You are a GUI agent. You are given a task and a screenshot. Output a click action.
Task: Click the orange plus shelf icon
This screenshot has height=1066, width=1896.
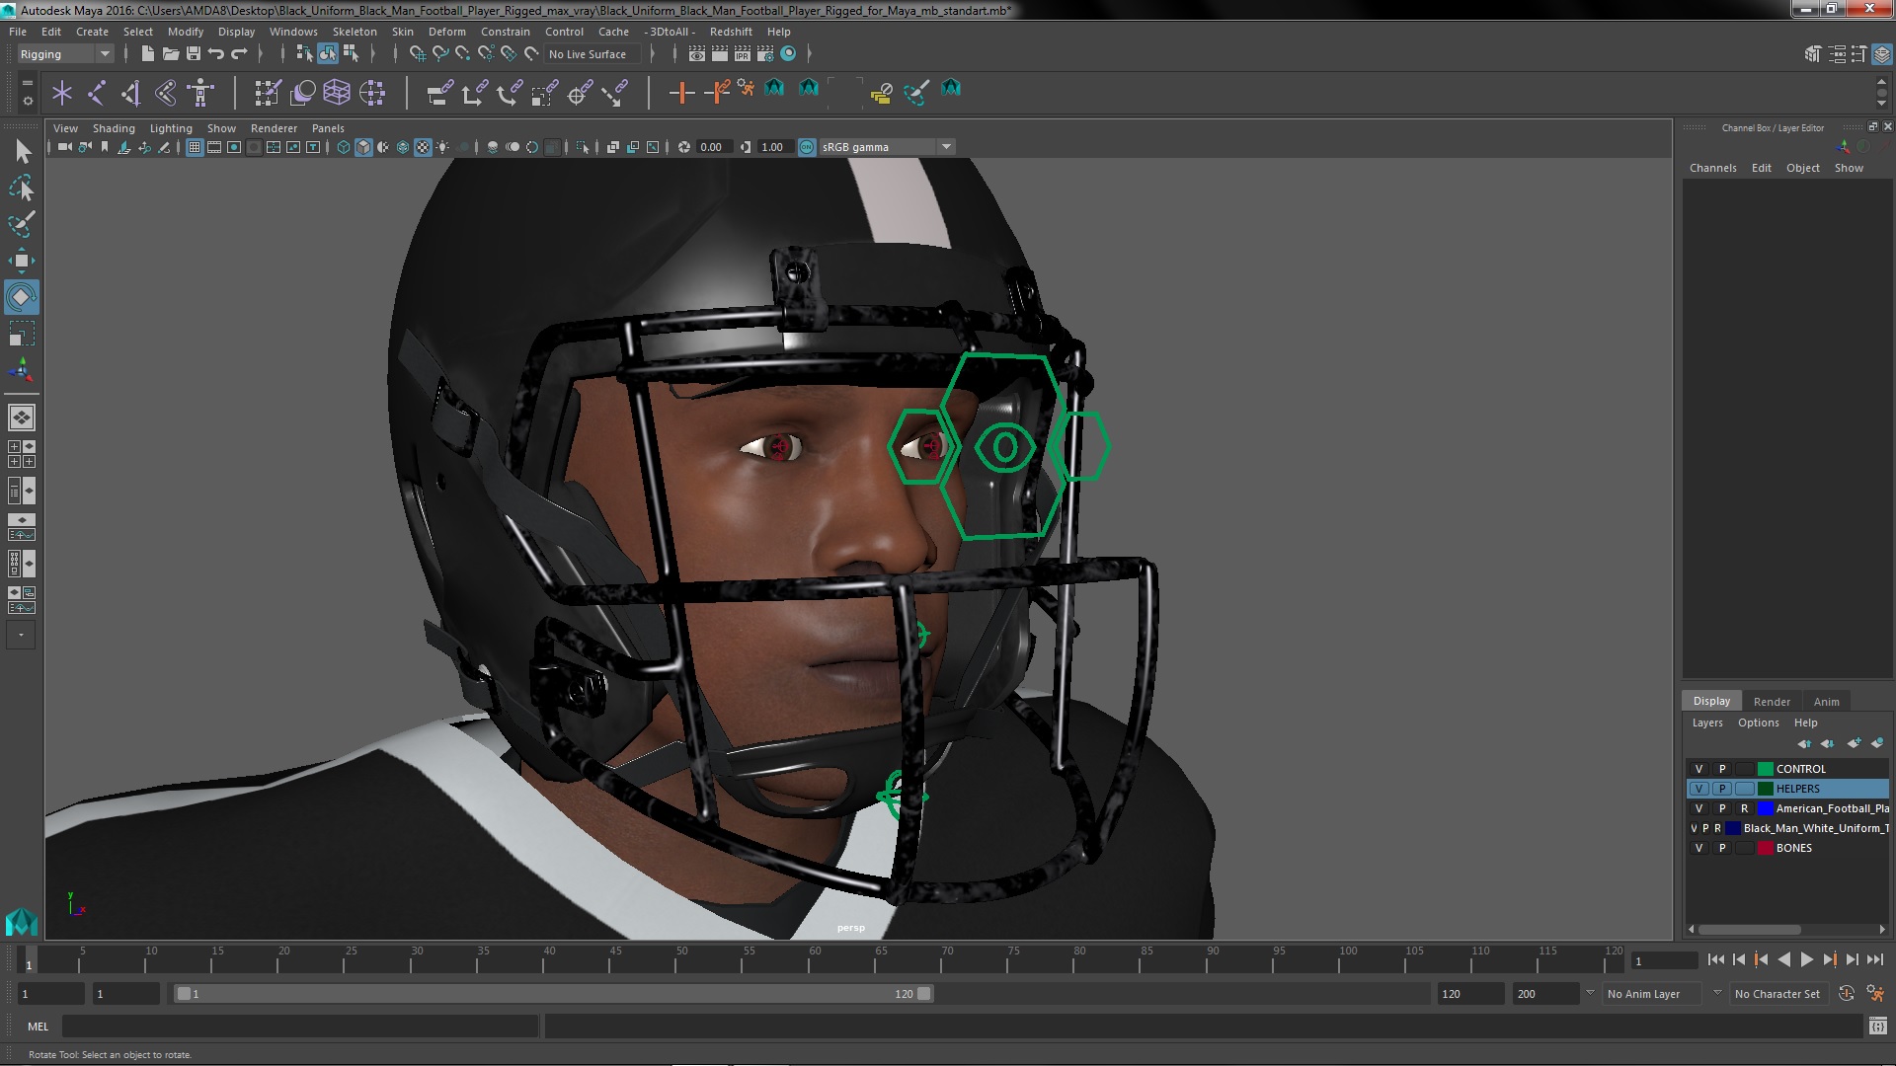pyautogui.click(x=681, y=93)
